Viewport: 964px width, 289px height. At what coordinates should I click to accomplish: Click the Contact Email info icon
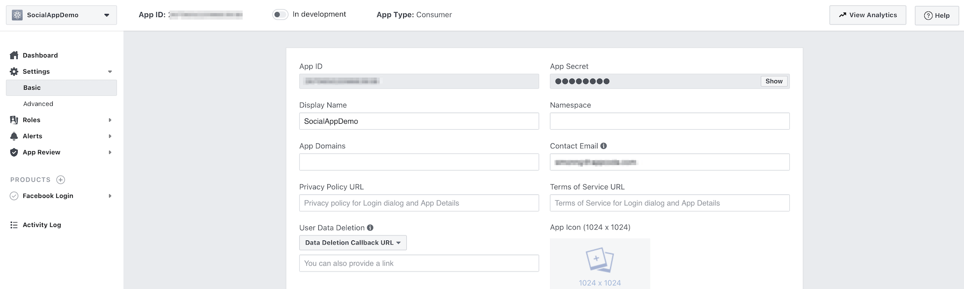click(x=604, y=146)
